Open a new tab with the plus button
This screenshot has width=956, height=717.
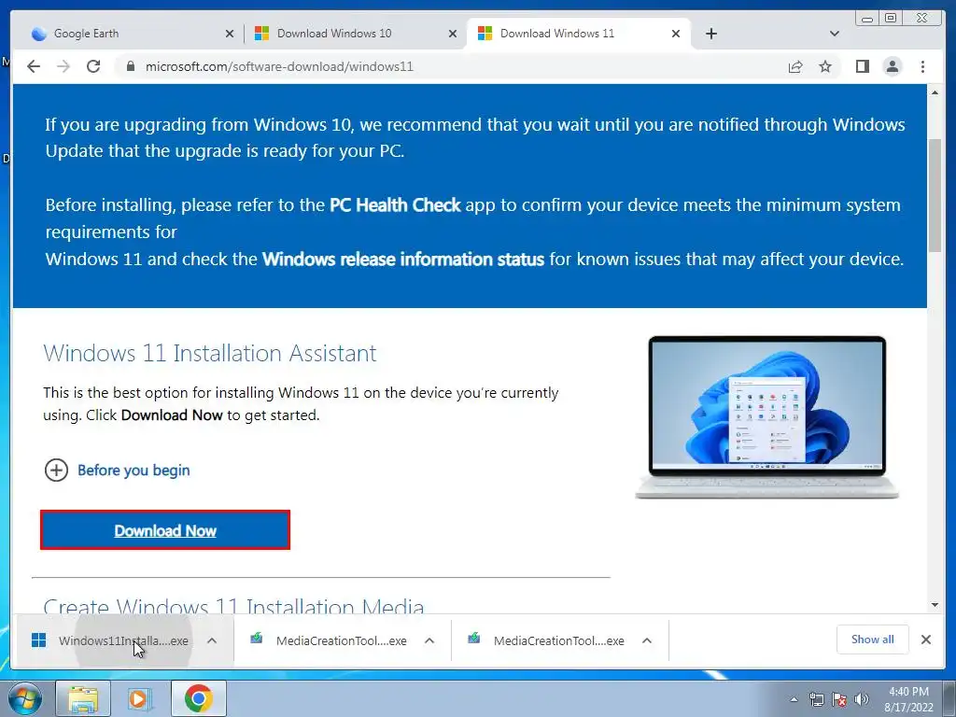pyautogui.click(x=710, y=34)
